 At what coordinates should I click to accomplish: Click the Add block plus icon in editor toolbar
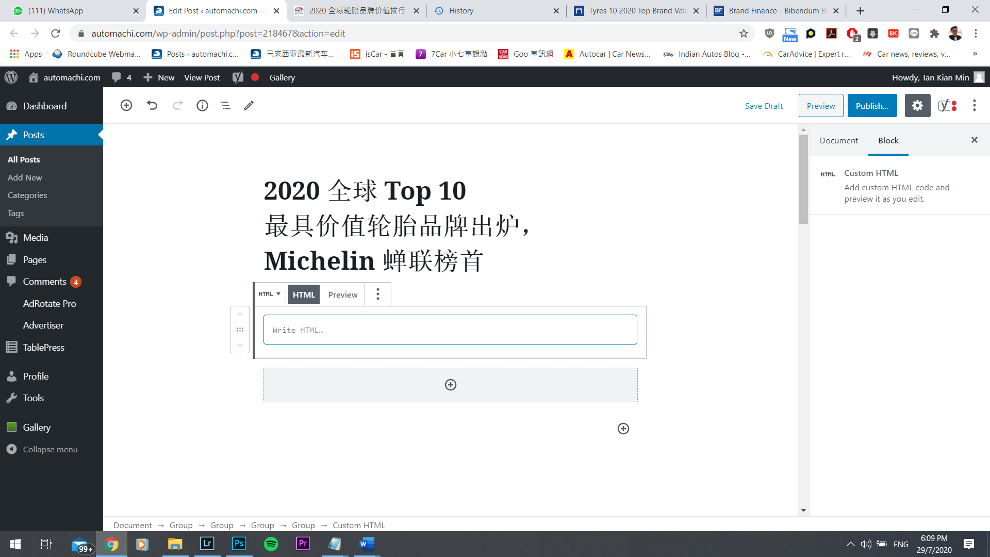(x=126, y=106)
